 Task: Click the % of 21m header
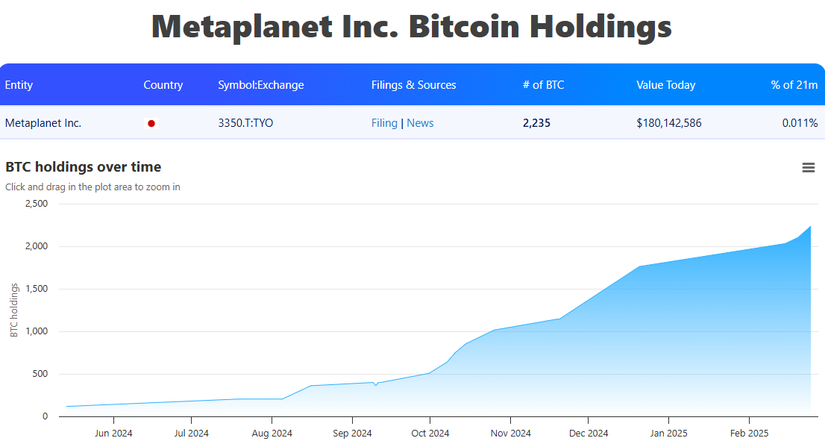pos(794,85)
